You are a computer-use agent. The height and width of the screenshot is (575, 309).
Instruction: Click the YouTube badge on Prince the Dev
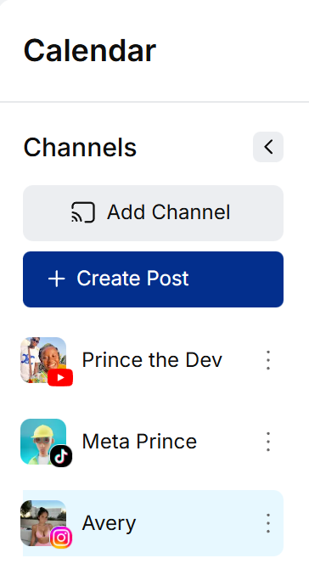[x=60, y=378]
